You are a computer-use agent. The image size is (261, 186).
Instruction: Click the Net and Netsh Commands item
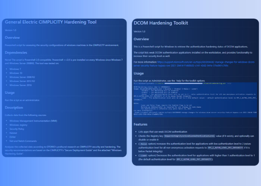23,141
